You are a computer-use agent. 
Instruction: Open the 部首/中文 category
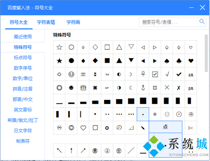[x=23, y=100]
